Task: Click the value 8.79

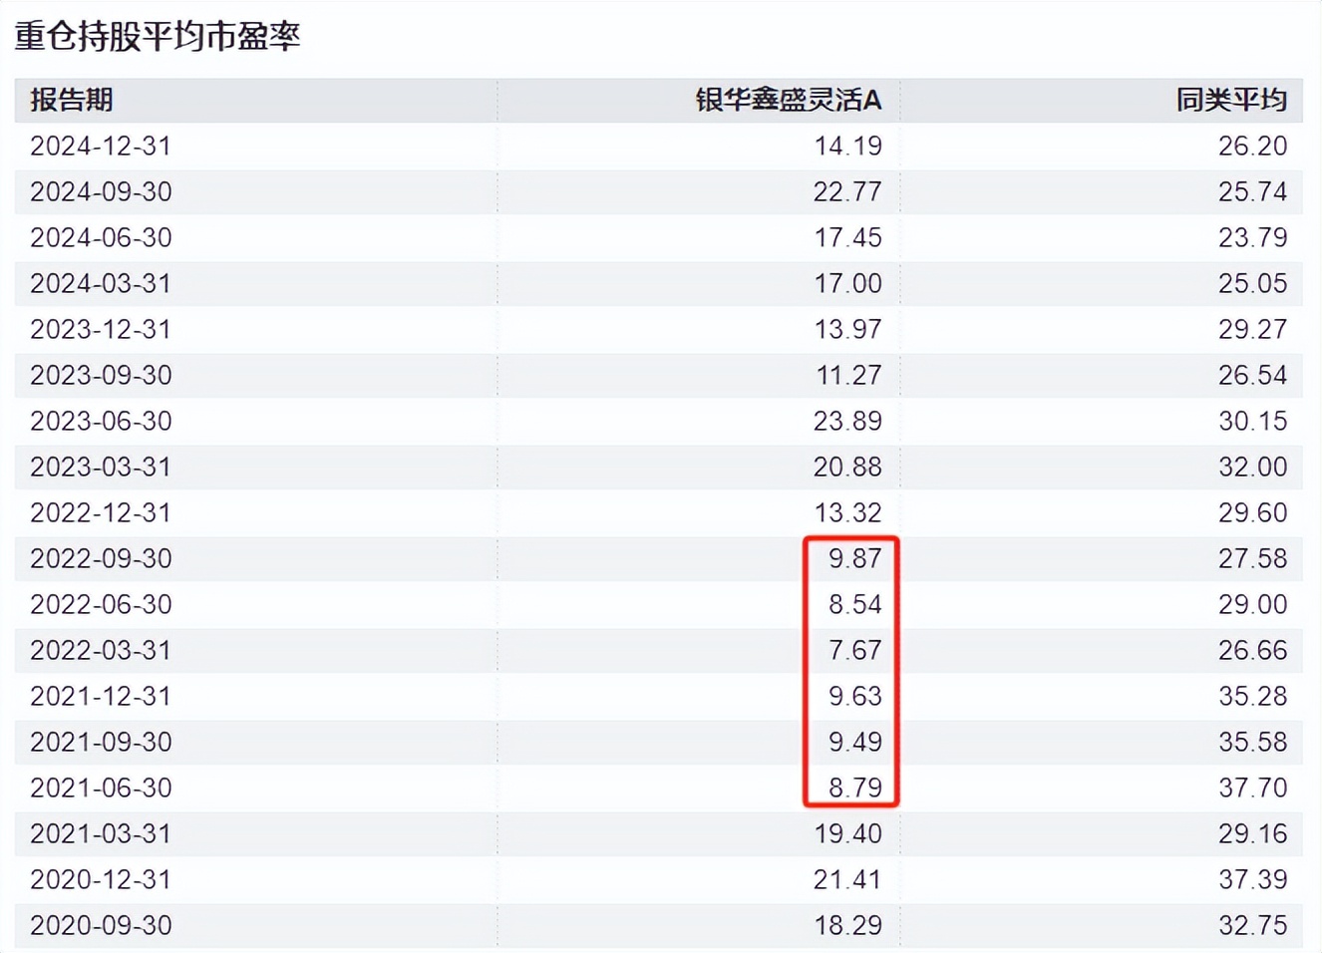Action: (x=855, y=788)
